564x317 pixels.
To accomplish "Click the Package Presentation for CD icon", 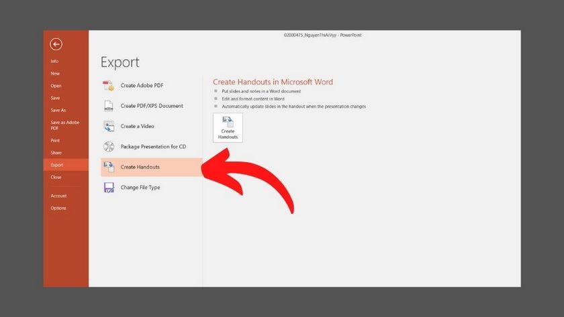I will pyautogui.click(x=109, y=147).
